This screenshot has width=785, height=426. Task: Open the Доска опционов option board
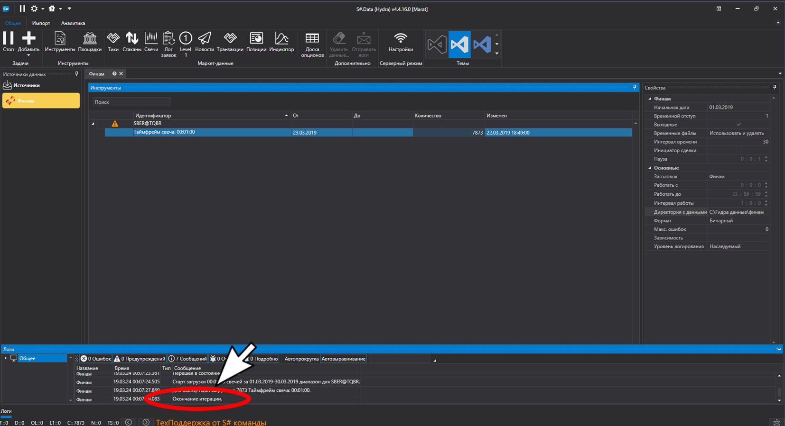(x=312, y=45)
